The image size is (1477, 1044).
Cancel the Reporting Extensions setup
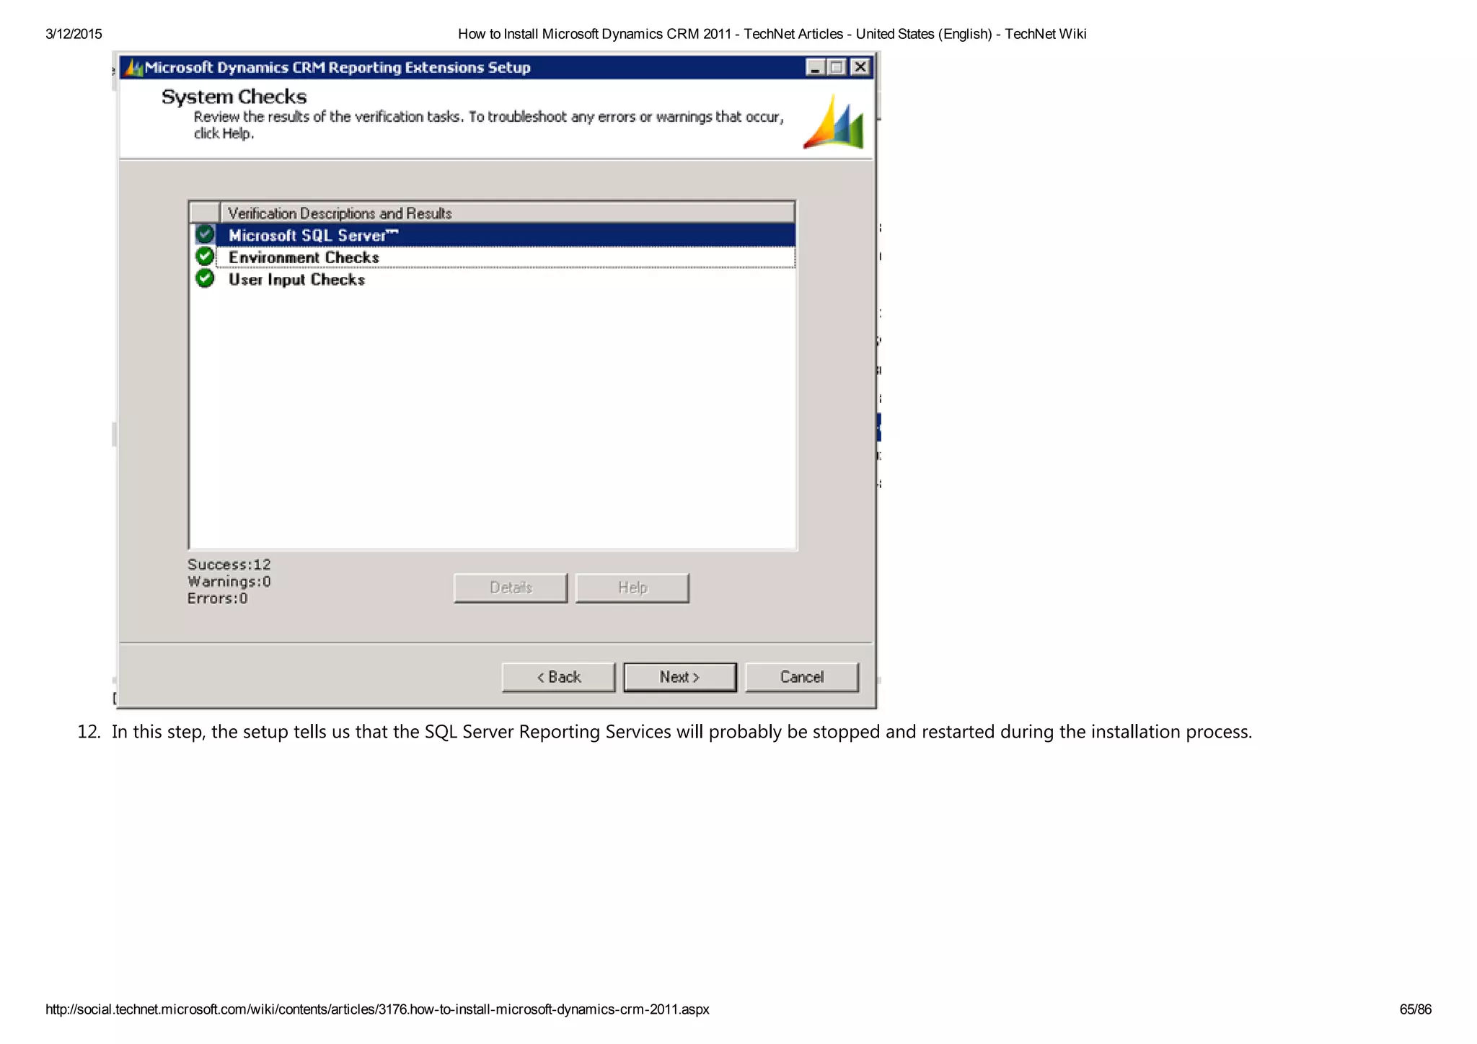pyautogui.click(x=801, y=677)
